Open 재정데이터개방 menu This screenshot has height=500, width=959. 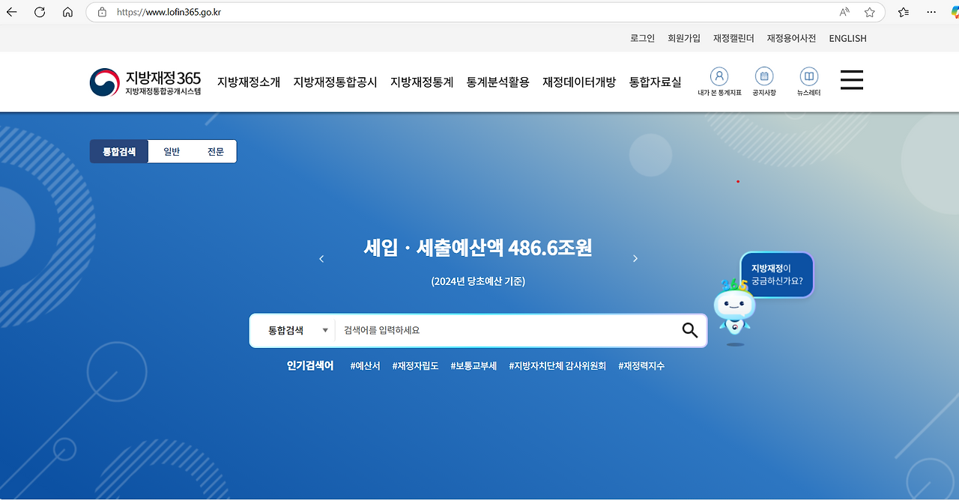coord(579,82)
